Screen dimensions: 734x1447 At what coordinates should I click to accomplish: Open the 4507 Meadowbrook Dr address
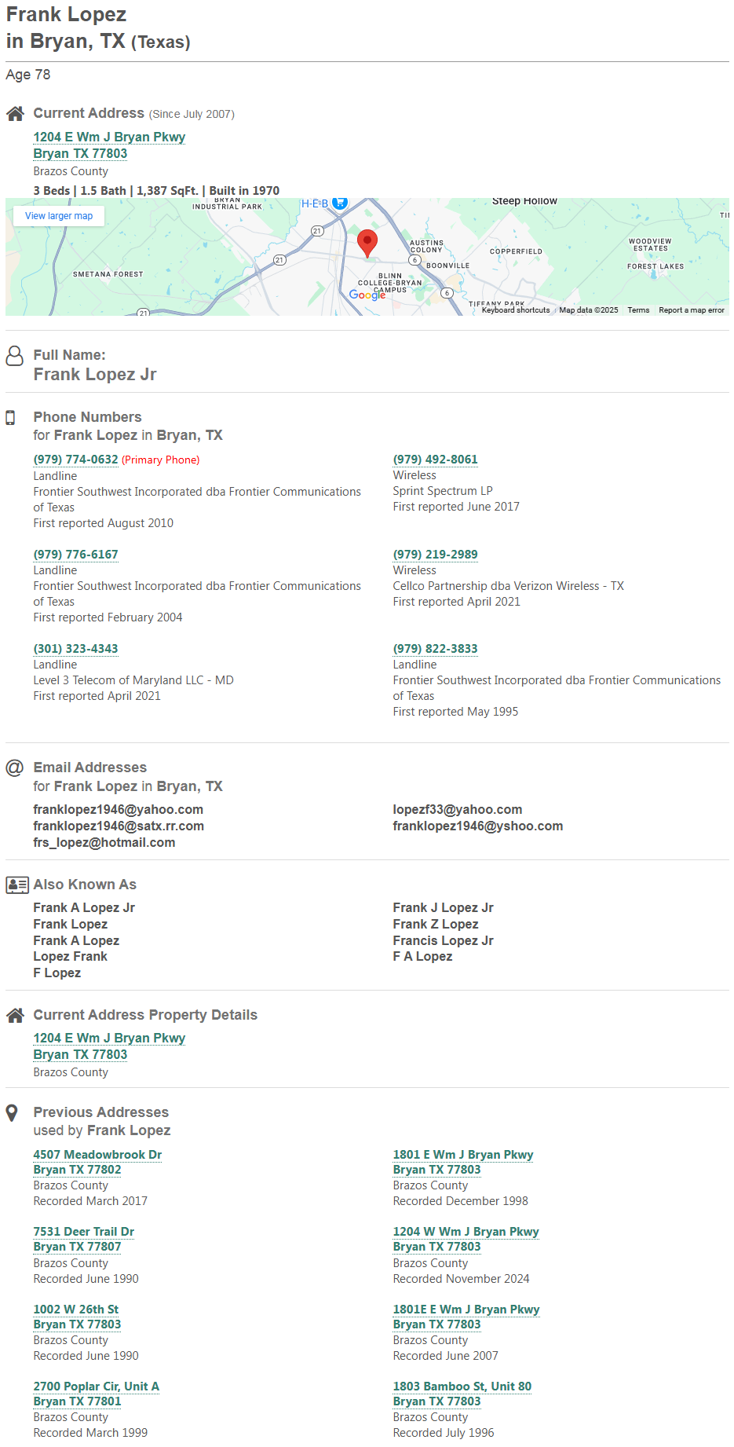tap(97, 1155)
